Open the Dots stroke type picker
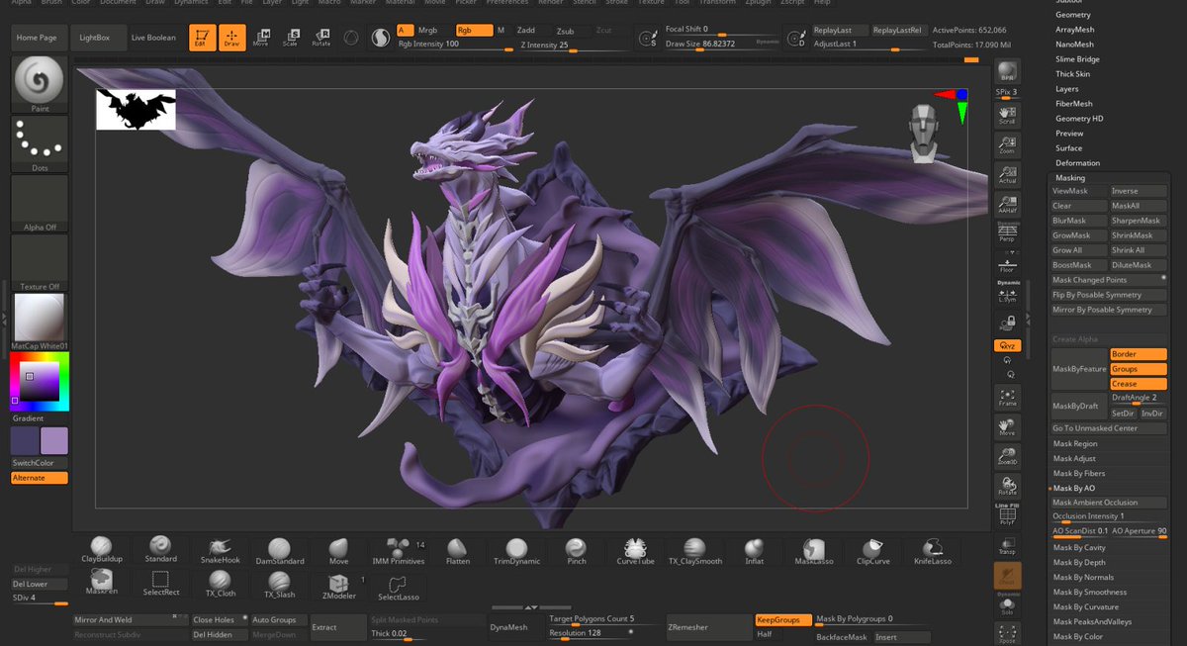Image resolution: width=1187 pixels, height=646 pixels. [40, 144]
